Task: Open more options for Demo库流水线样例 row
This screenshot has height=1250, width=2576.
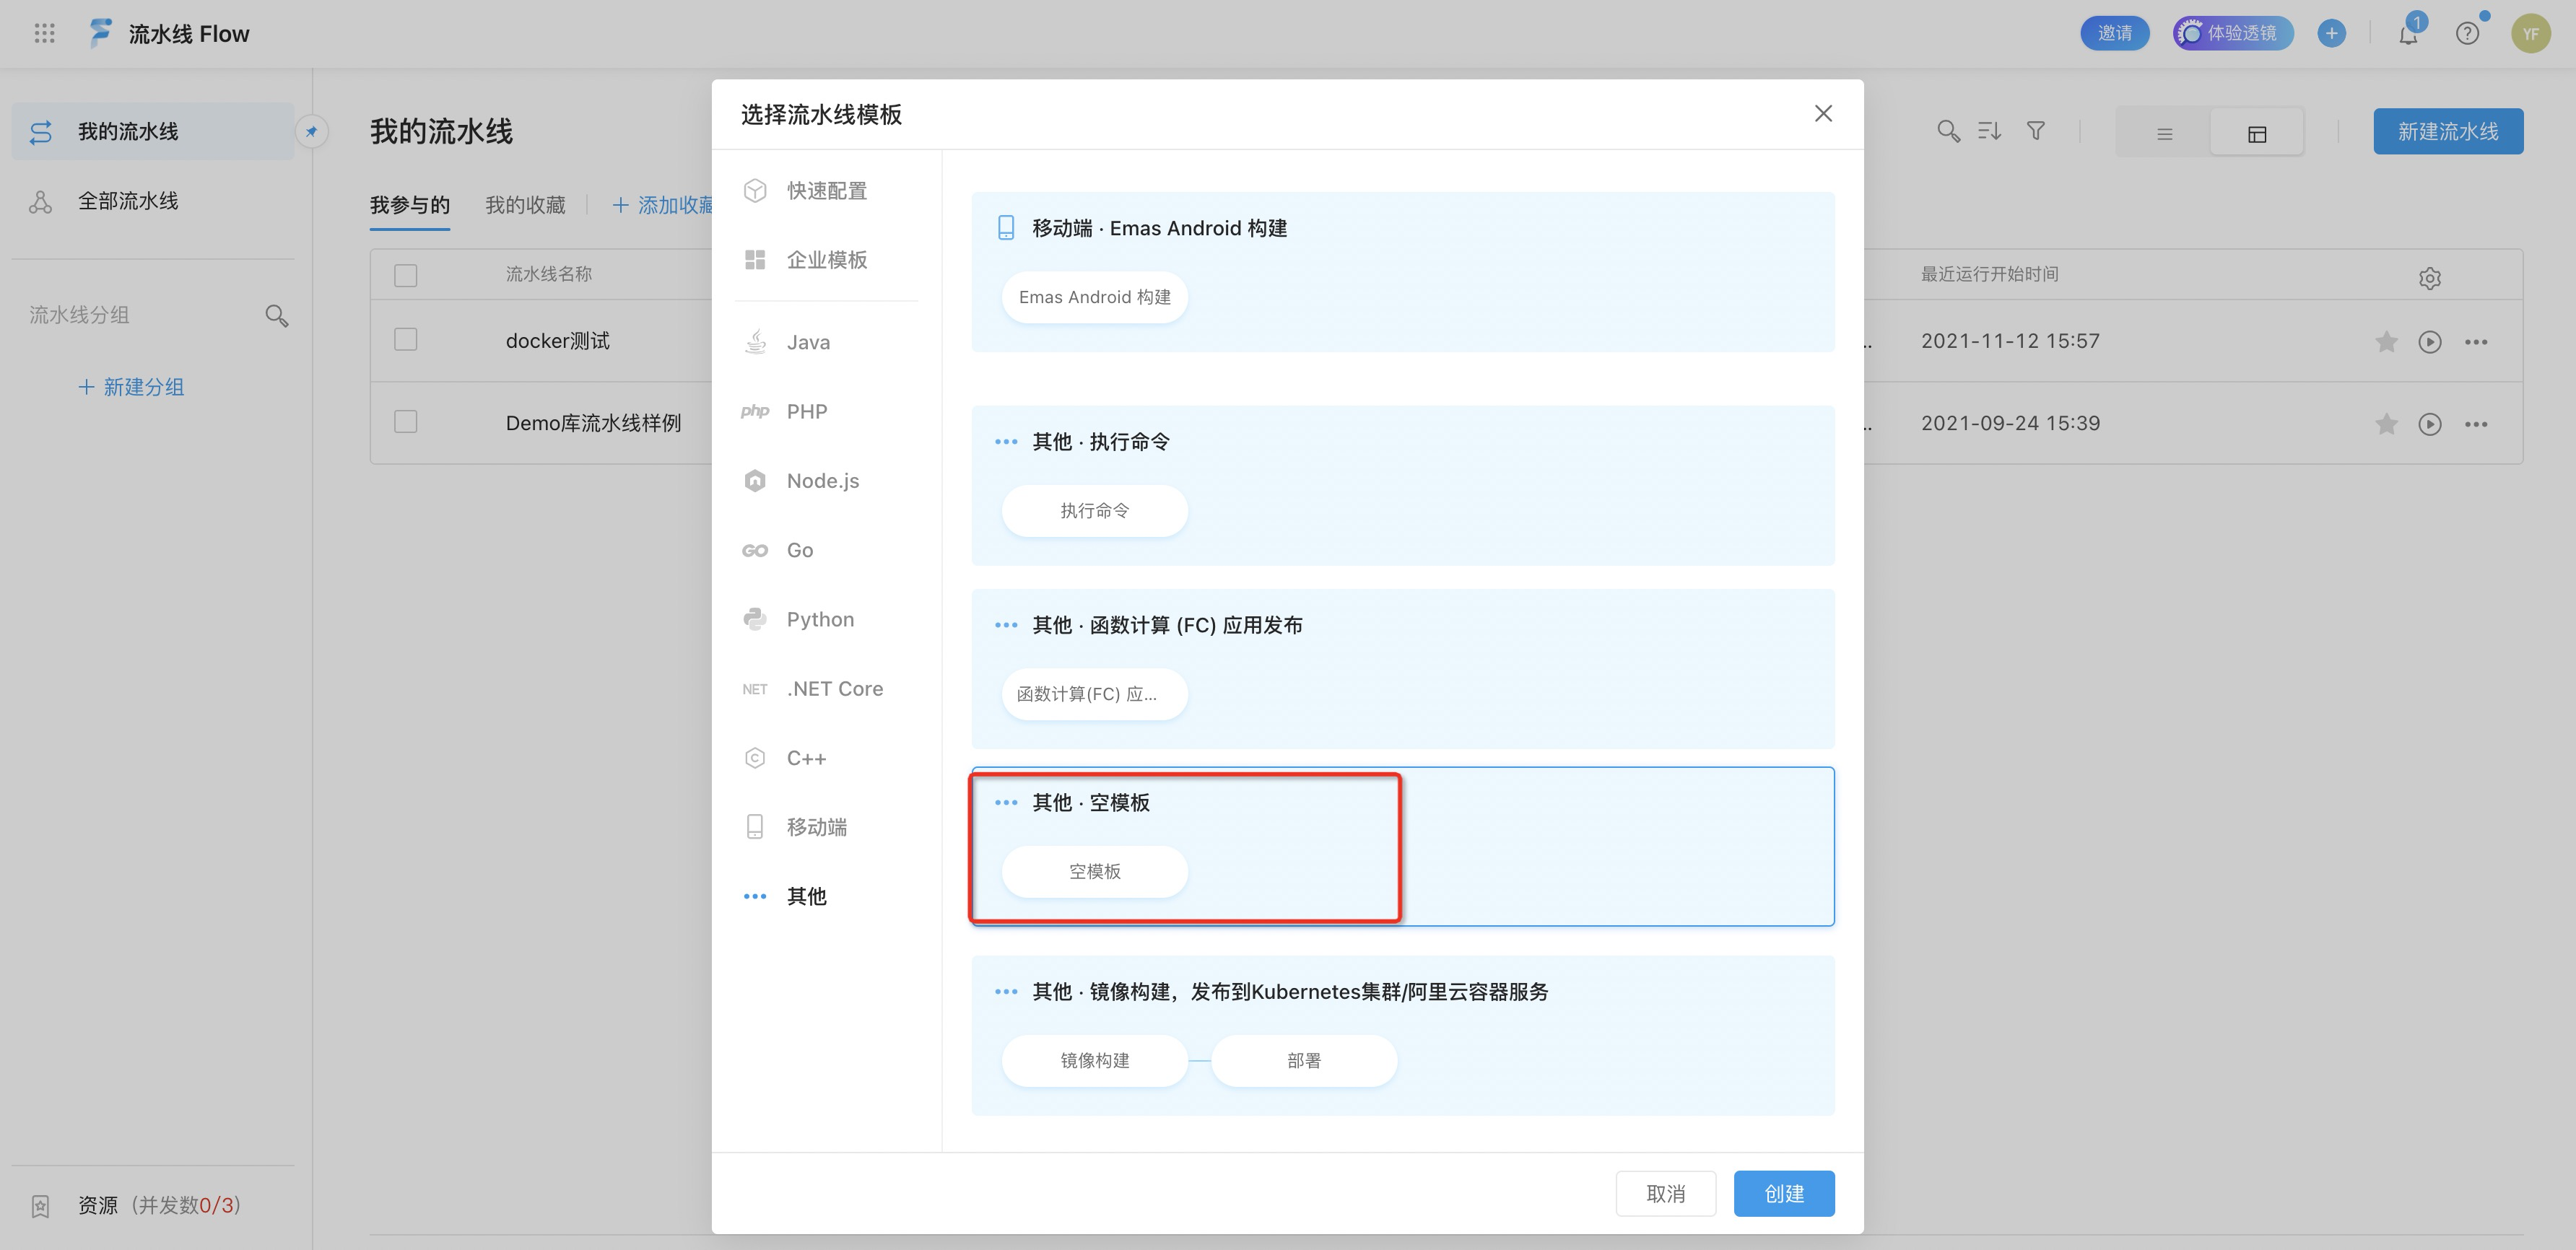Action: click(2476, 424)
